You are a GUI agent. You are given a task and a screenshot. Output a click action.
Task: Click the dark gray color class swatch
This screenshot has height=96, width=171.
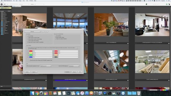[x=56, y=57]
